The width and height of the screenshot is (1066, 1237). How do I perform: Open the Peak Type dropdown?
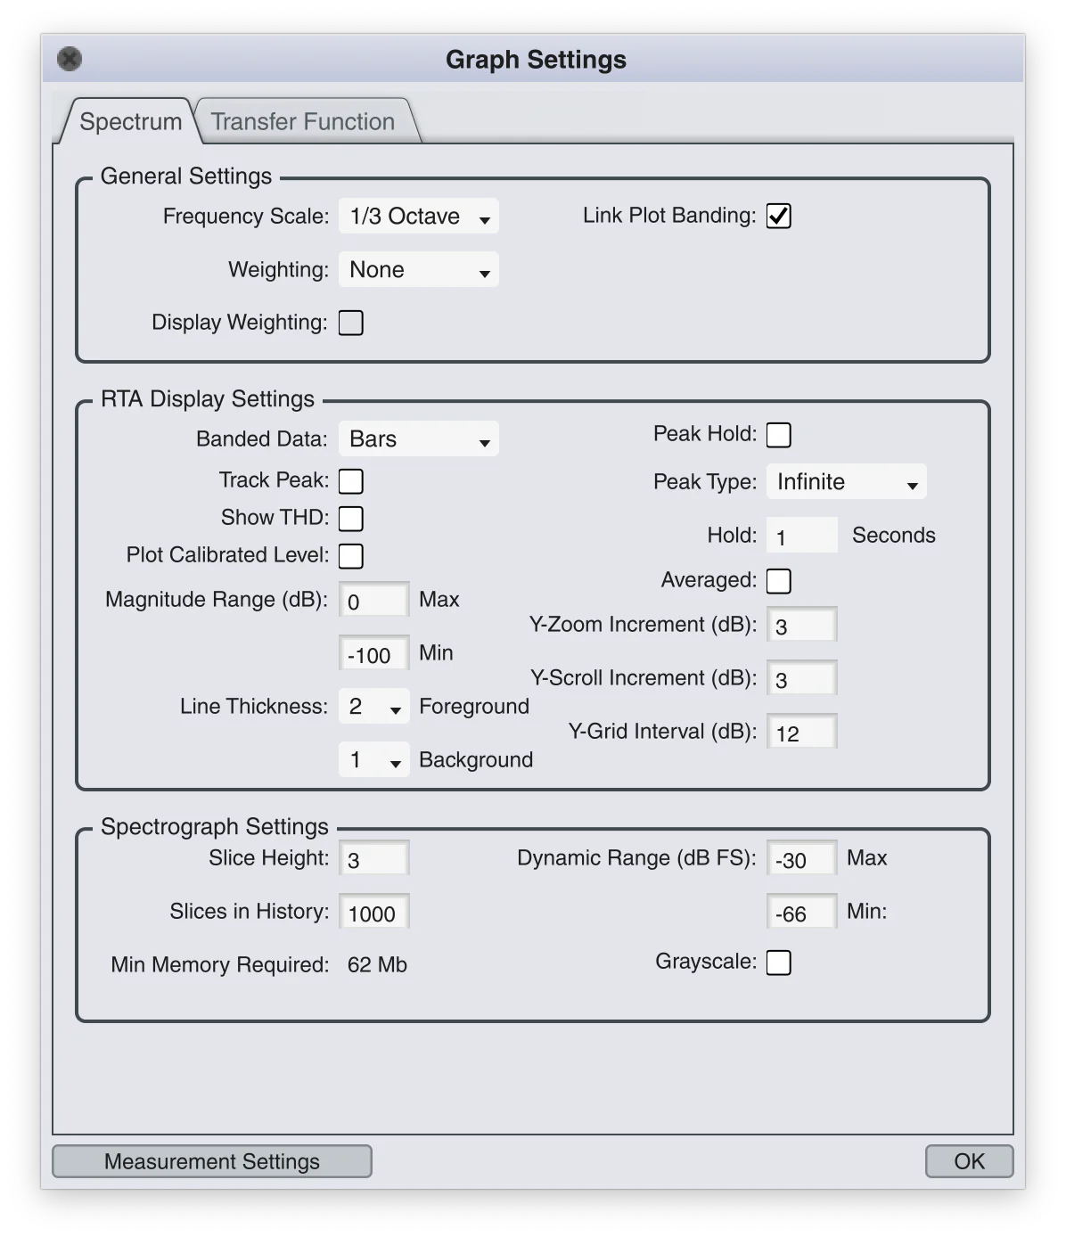(x=846, y=482)
